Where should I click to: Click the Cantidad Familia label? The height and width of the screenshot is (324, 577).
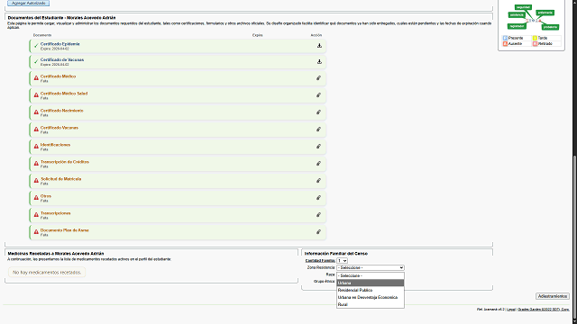pos(320,260)
